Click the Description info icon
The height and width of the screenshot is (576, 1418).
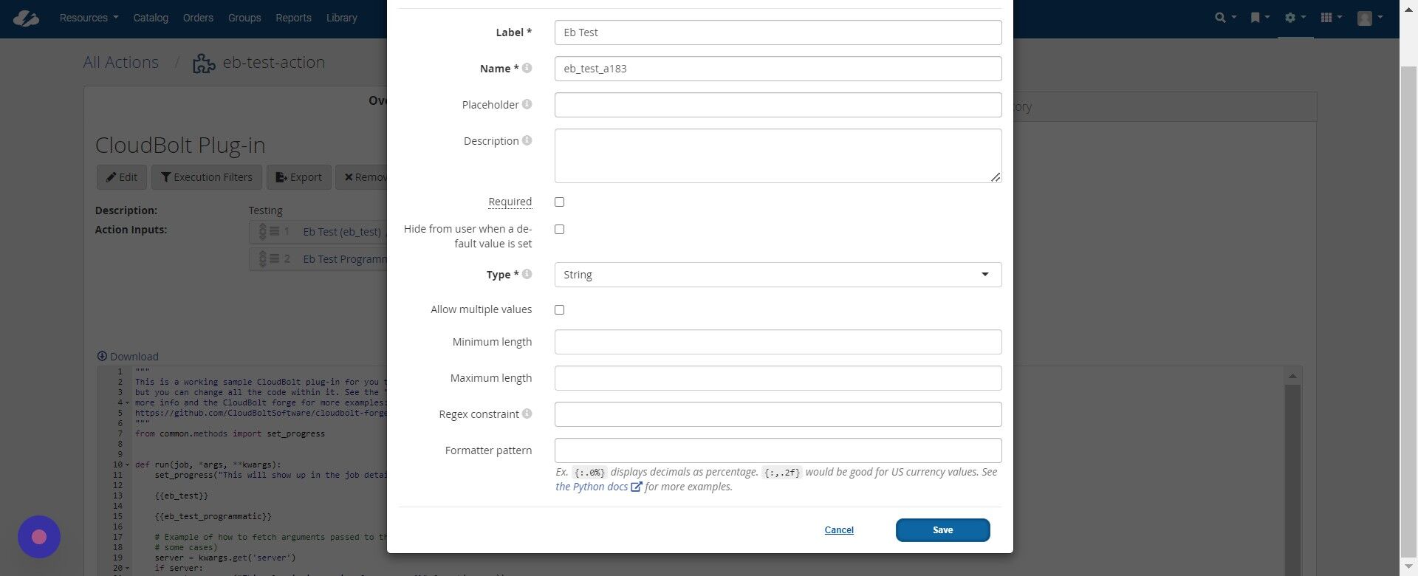click(x=527, y=140)
